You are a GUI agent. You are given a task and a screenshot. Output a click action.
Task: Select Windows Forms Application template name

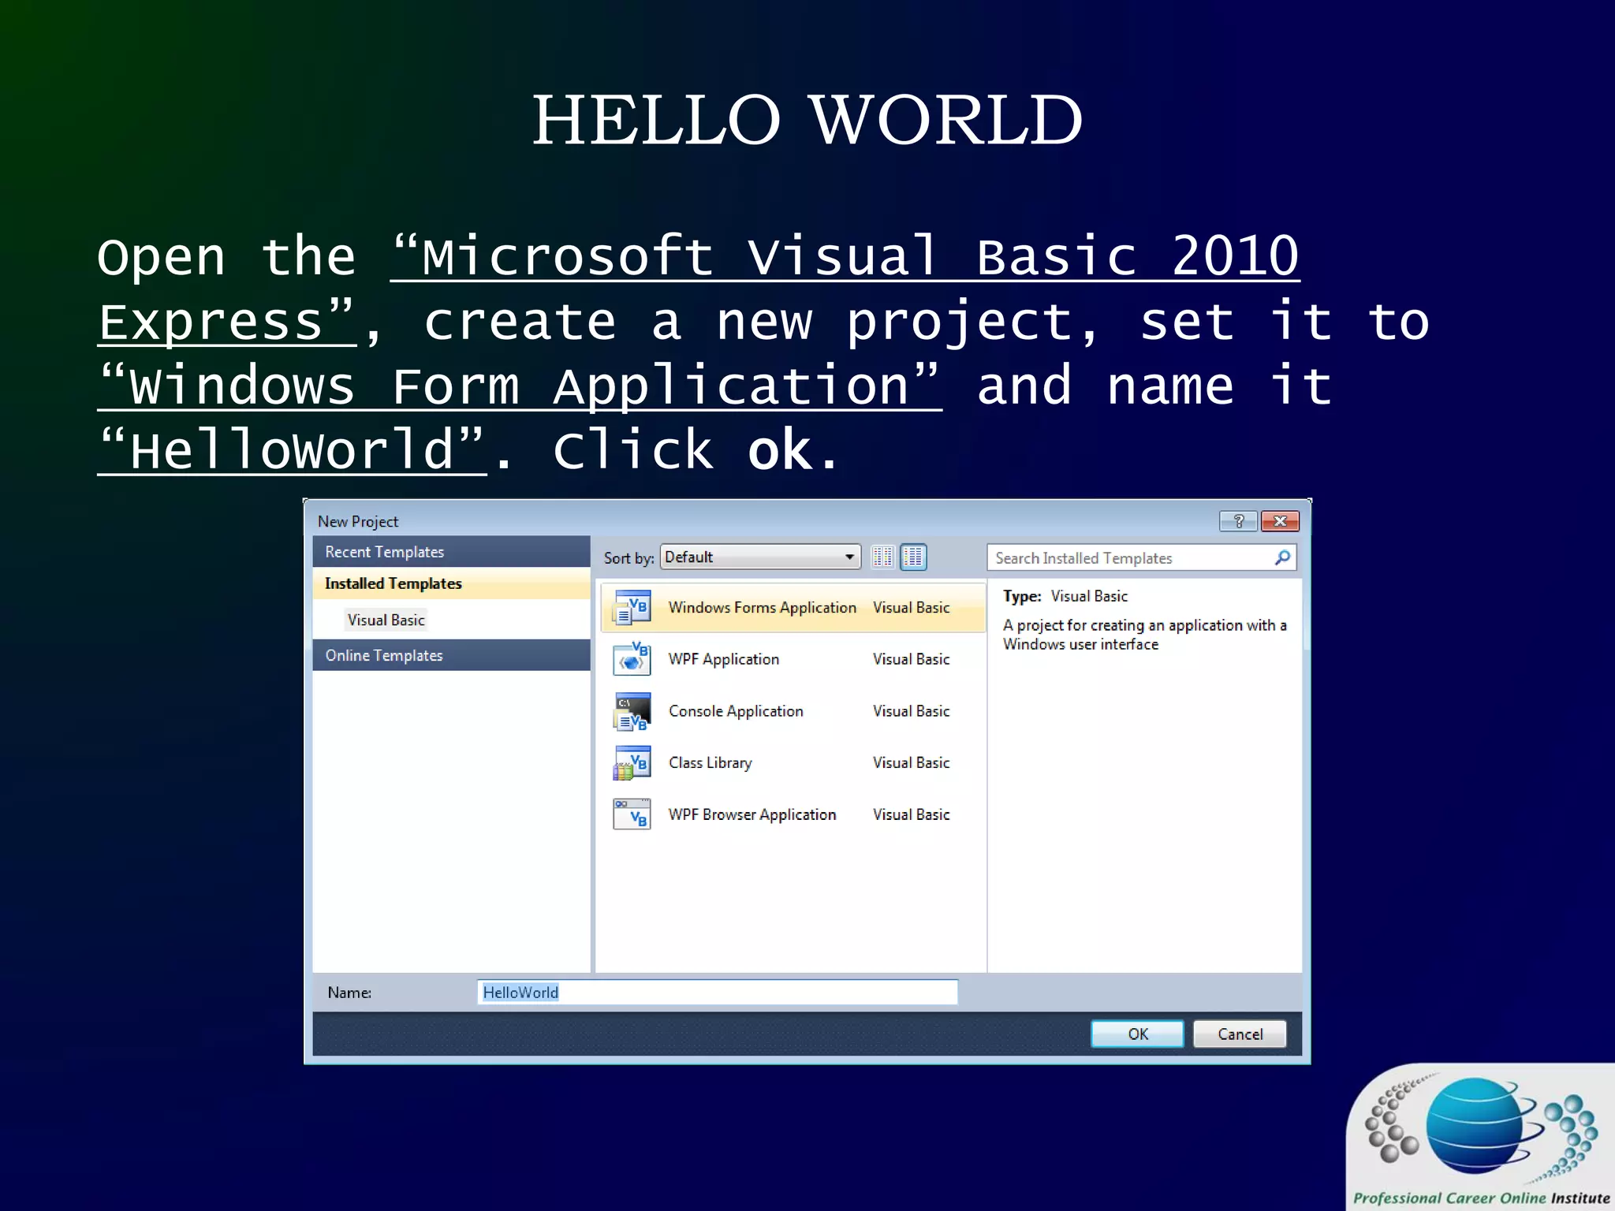click(762, 608)
